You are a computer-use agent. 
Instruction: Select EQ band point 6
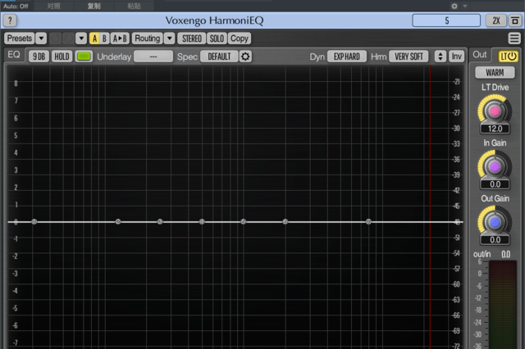pyautogui.click(x=285, y=222)
